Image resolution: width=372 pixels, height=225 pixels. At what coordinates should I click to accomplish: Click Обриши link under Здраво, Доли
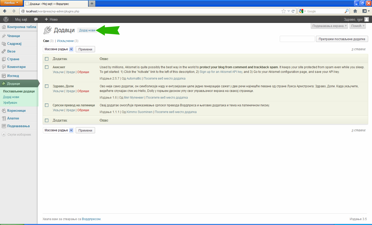(83, 91)
